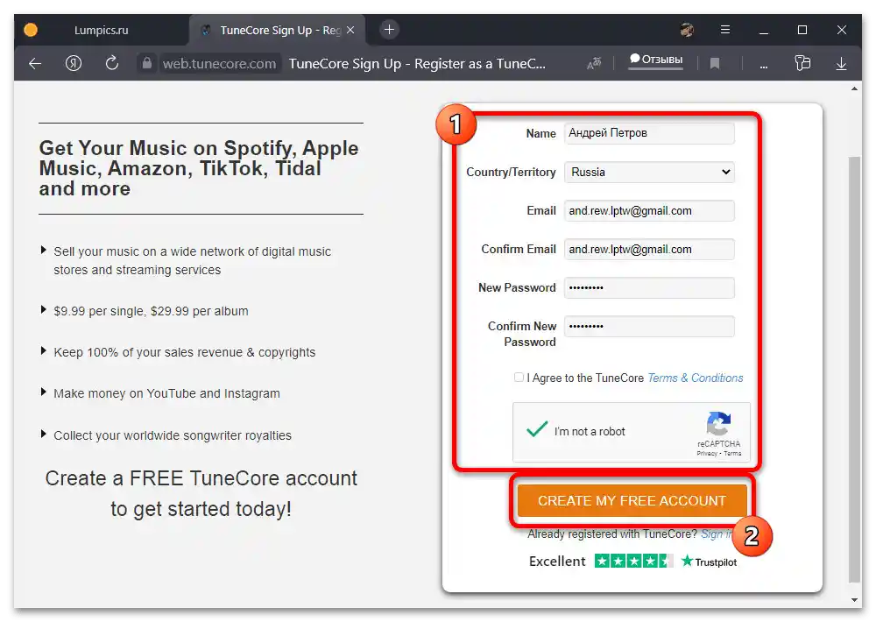Viewport: 876px width, 622px height.
Task: Click the scrollbar up arrow
Action: point(854,88)
